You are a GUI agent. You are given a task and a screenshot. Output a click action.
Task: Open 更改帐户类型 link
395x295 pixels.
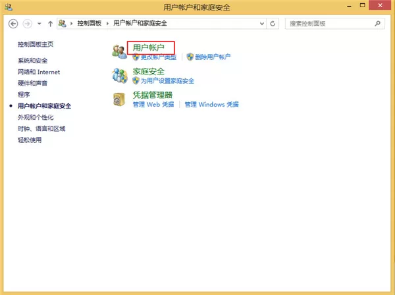[159, 57]
